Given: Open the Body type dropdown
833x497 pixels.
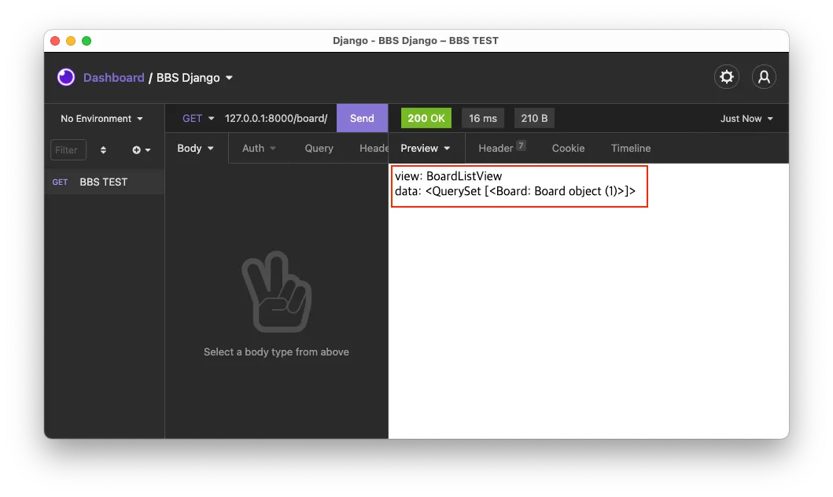Looking at the screenshot, I should (x=195, y=148).
